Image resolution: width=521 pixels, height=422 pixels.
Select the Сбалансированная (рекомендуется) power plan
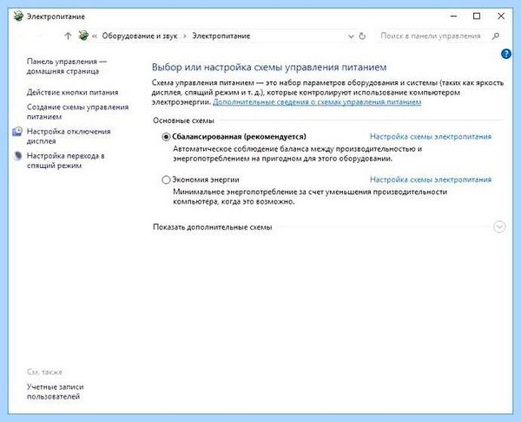tap(166, 137)
